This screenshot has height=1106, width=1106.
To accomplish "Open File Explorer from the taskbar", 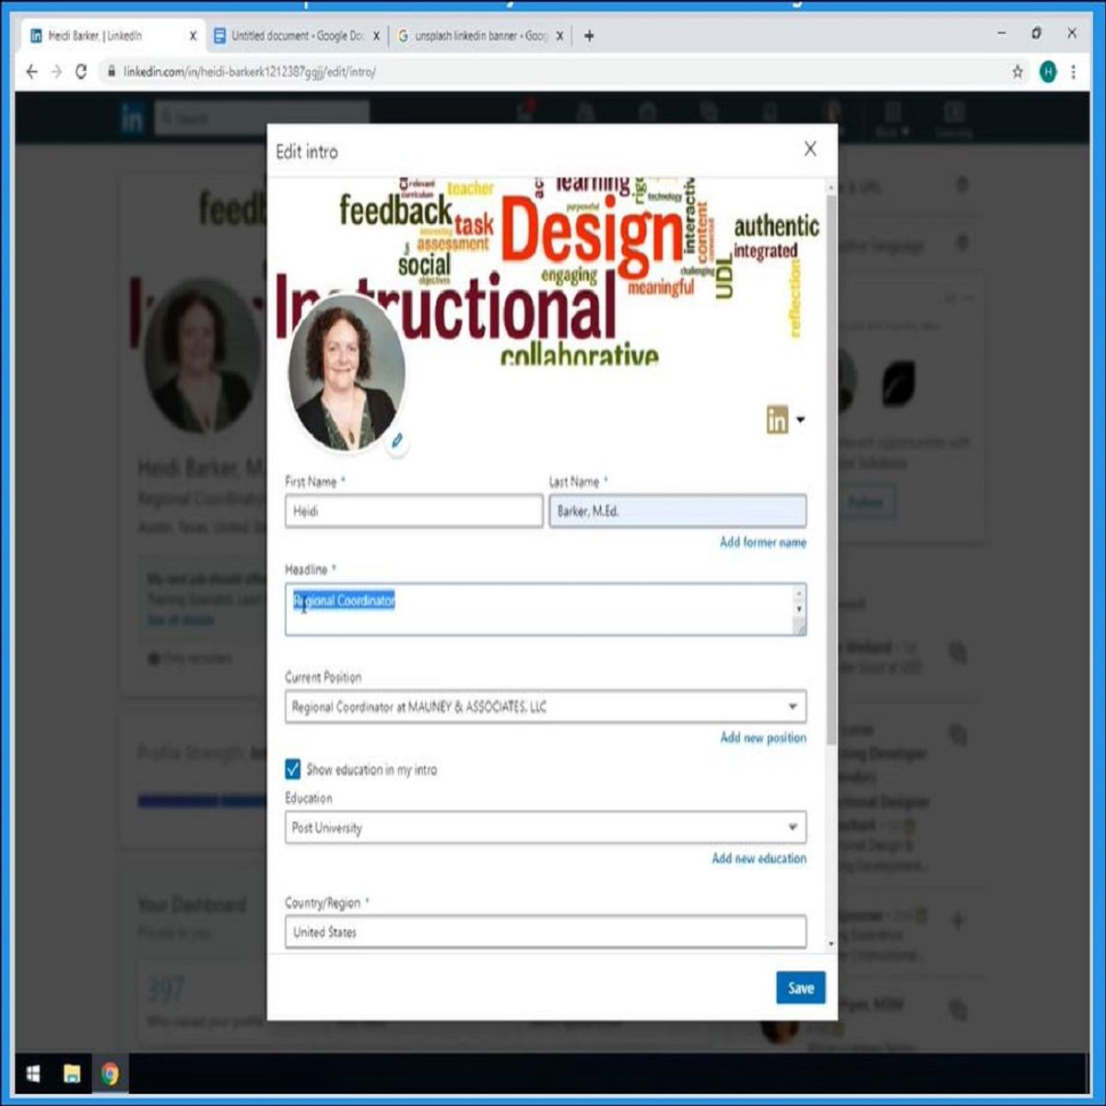I will pyautogui.click(x=72, y=1074).
